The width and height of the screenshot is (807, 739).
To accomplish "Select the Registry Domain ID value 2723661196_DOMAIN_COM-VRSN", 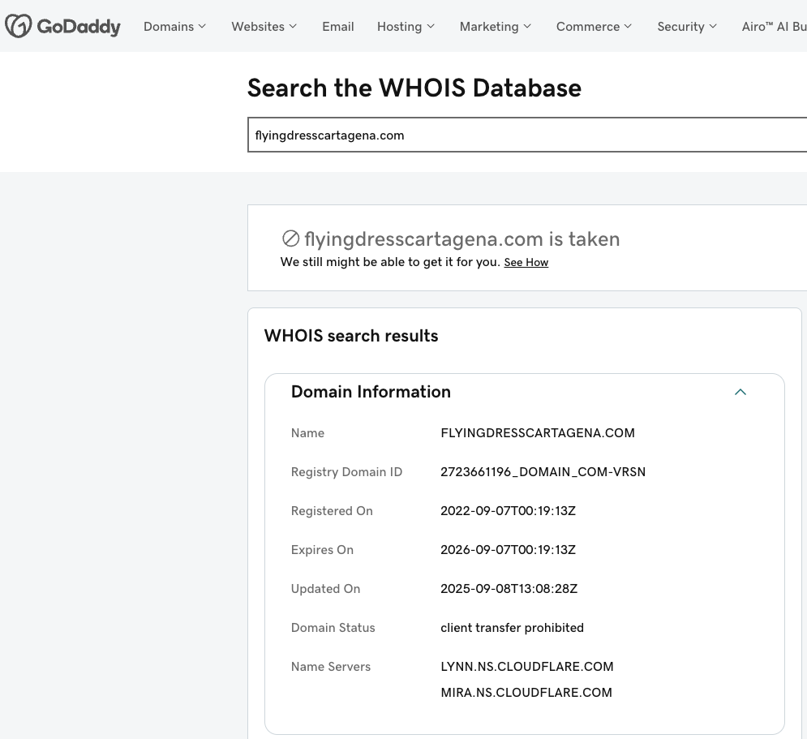I will (543, 472).
